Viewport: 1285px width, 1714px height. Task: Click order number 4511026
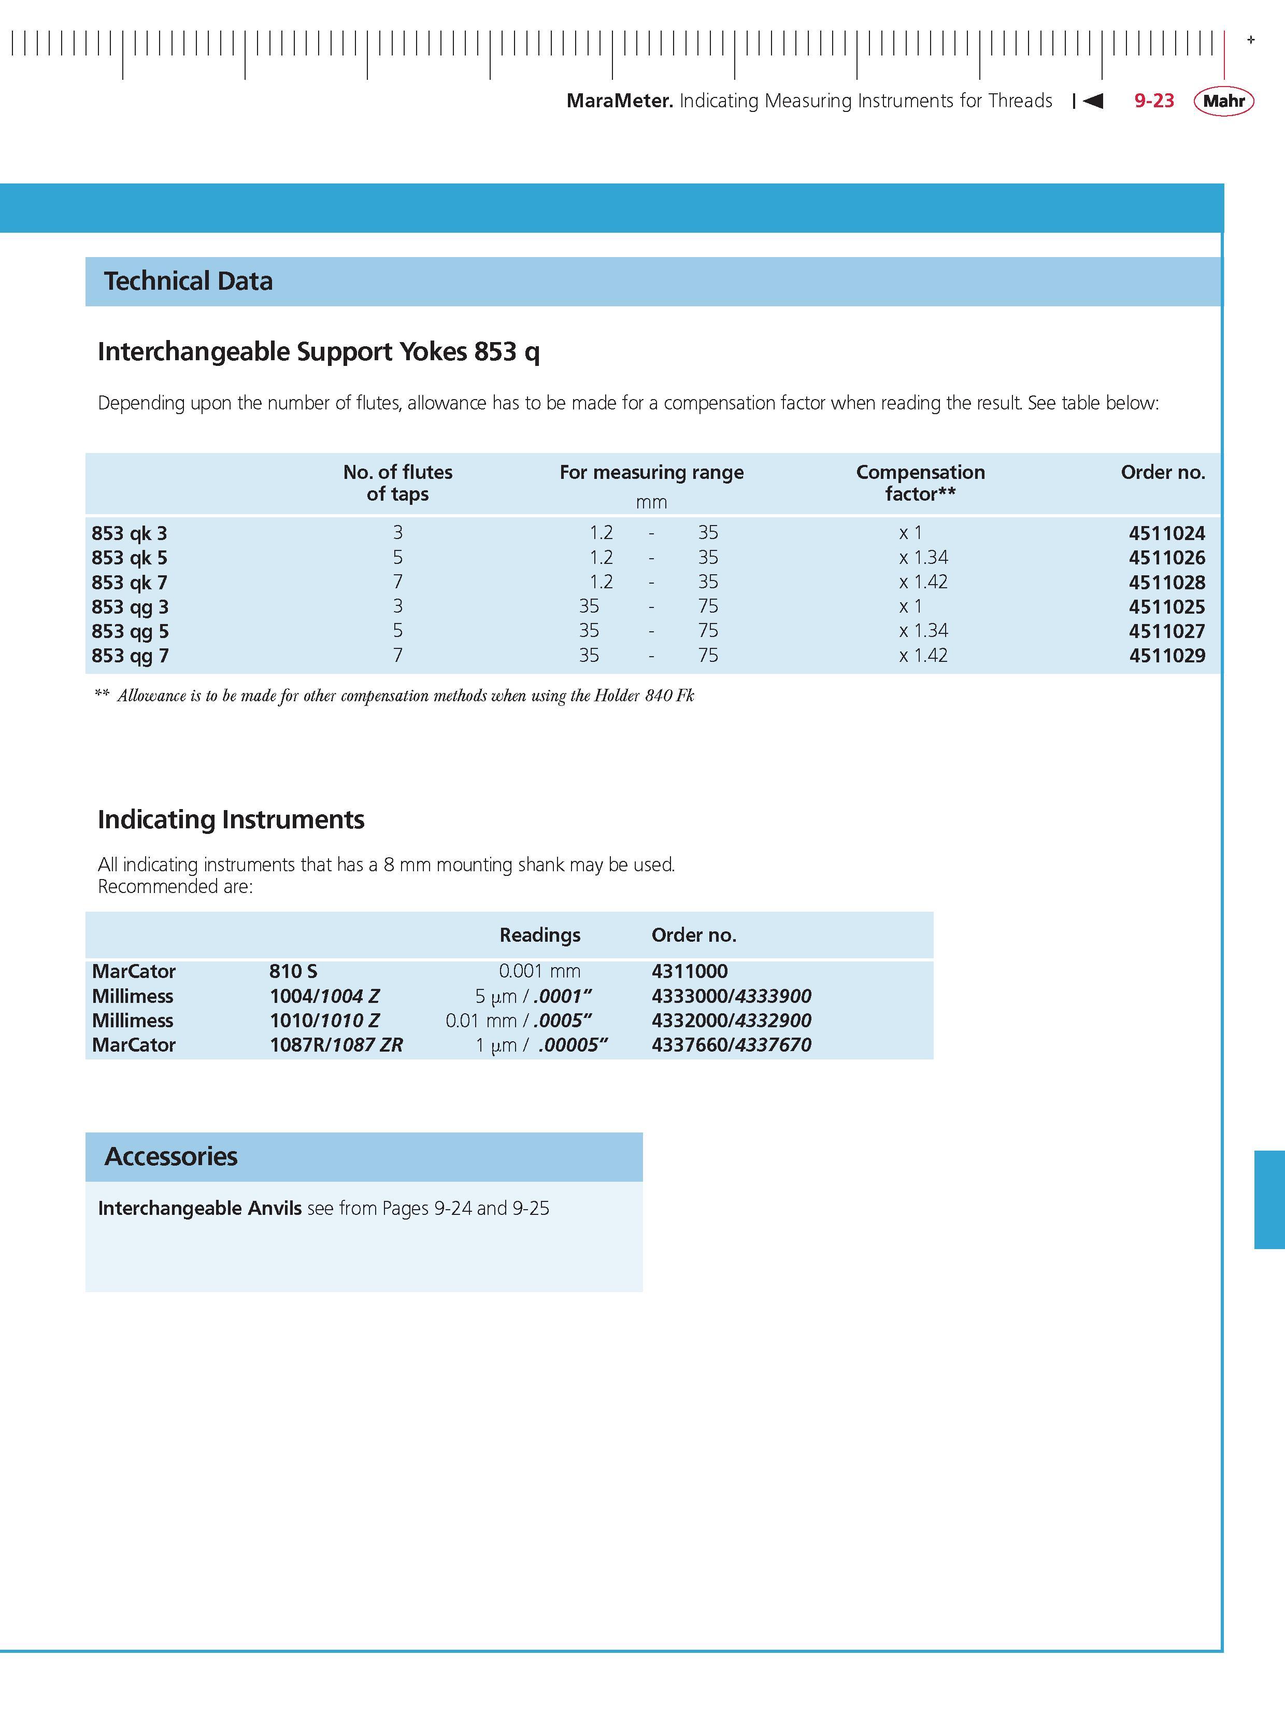[1166, 558]
